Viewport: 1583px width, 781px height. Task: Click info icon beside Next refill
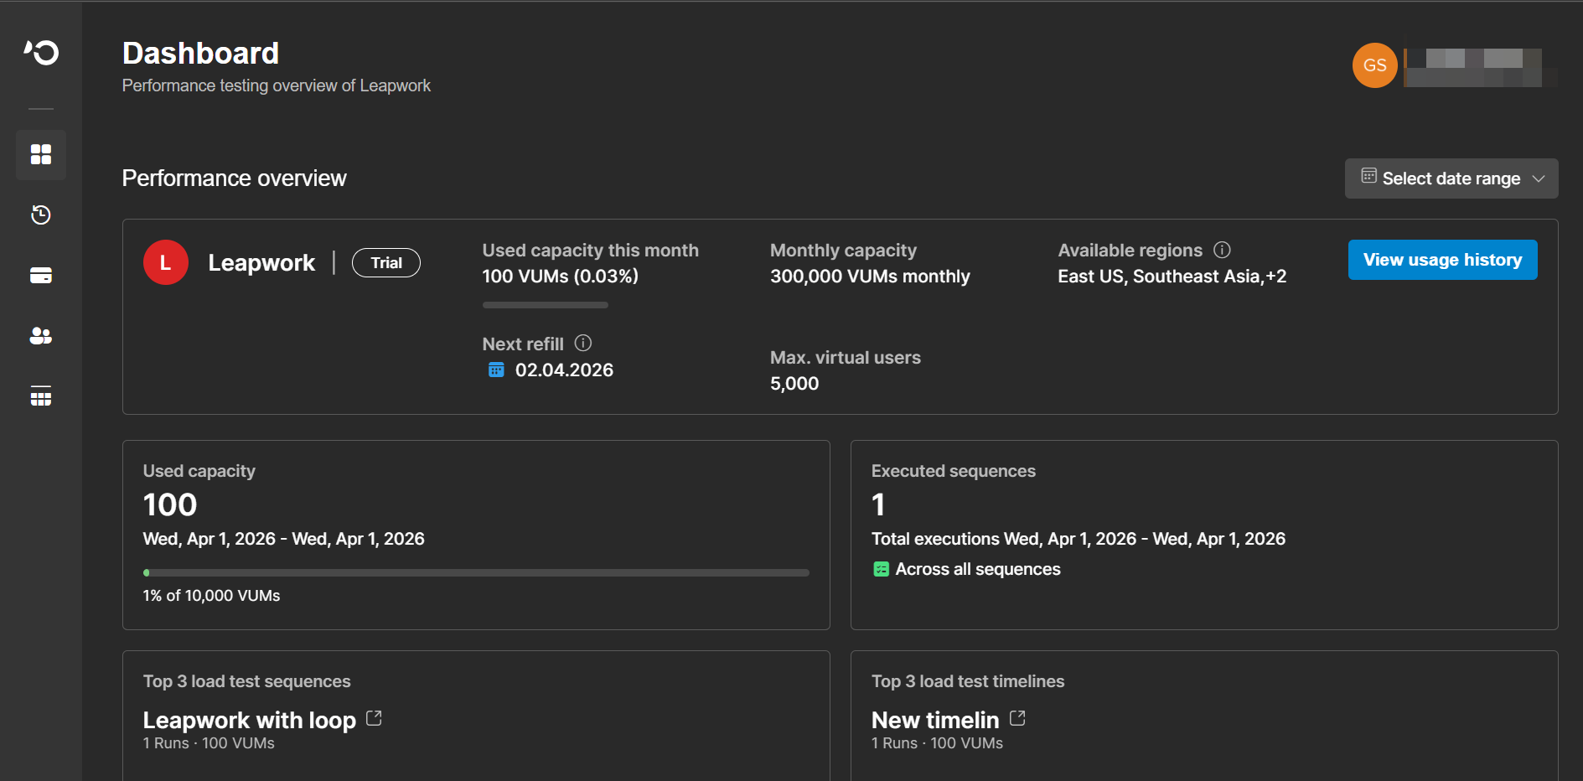583,343
